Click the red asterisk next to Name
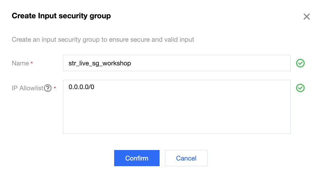This screenshot has width=321, height=174. pos(32,63)
